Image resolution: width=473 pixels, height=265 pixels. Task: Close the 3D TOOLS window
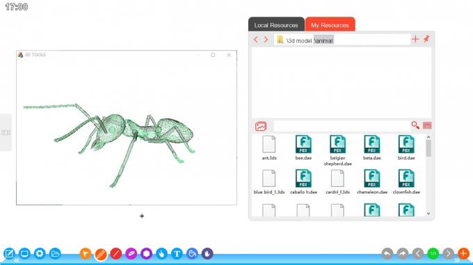229,55
